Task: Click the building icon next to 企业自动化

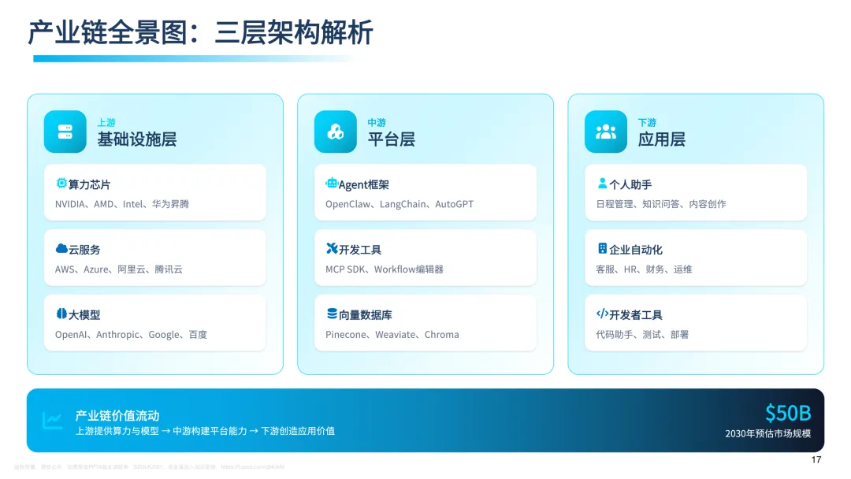Action: pyautogui.click(x=602, y=248)
